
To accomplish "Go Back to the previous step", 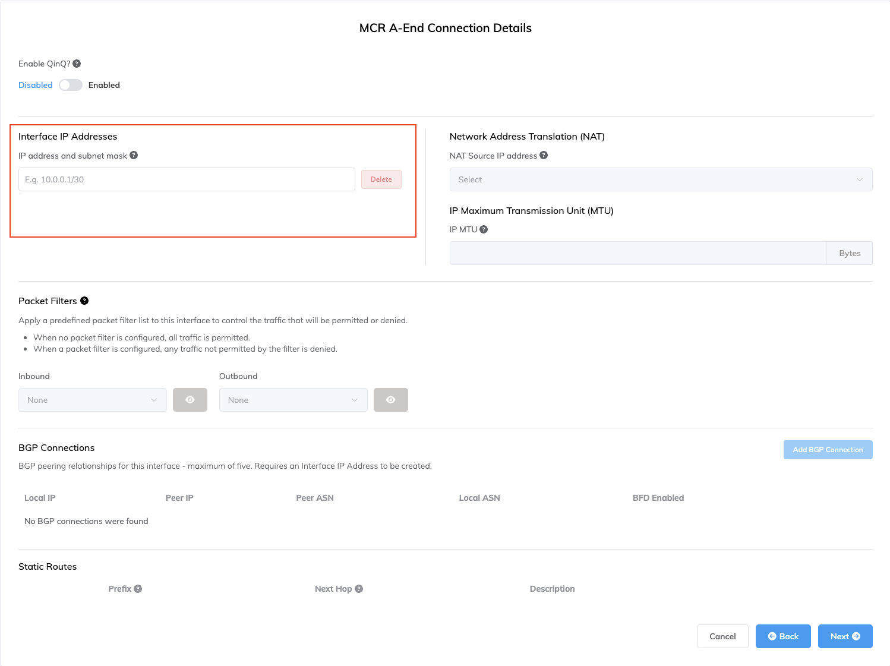I will coord(783,636).
